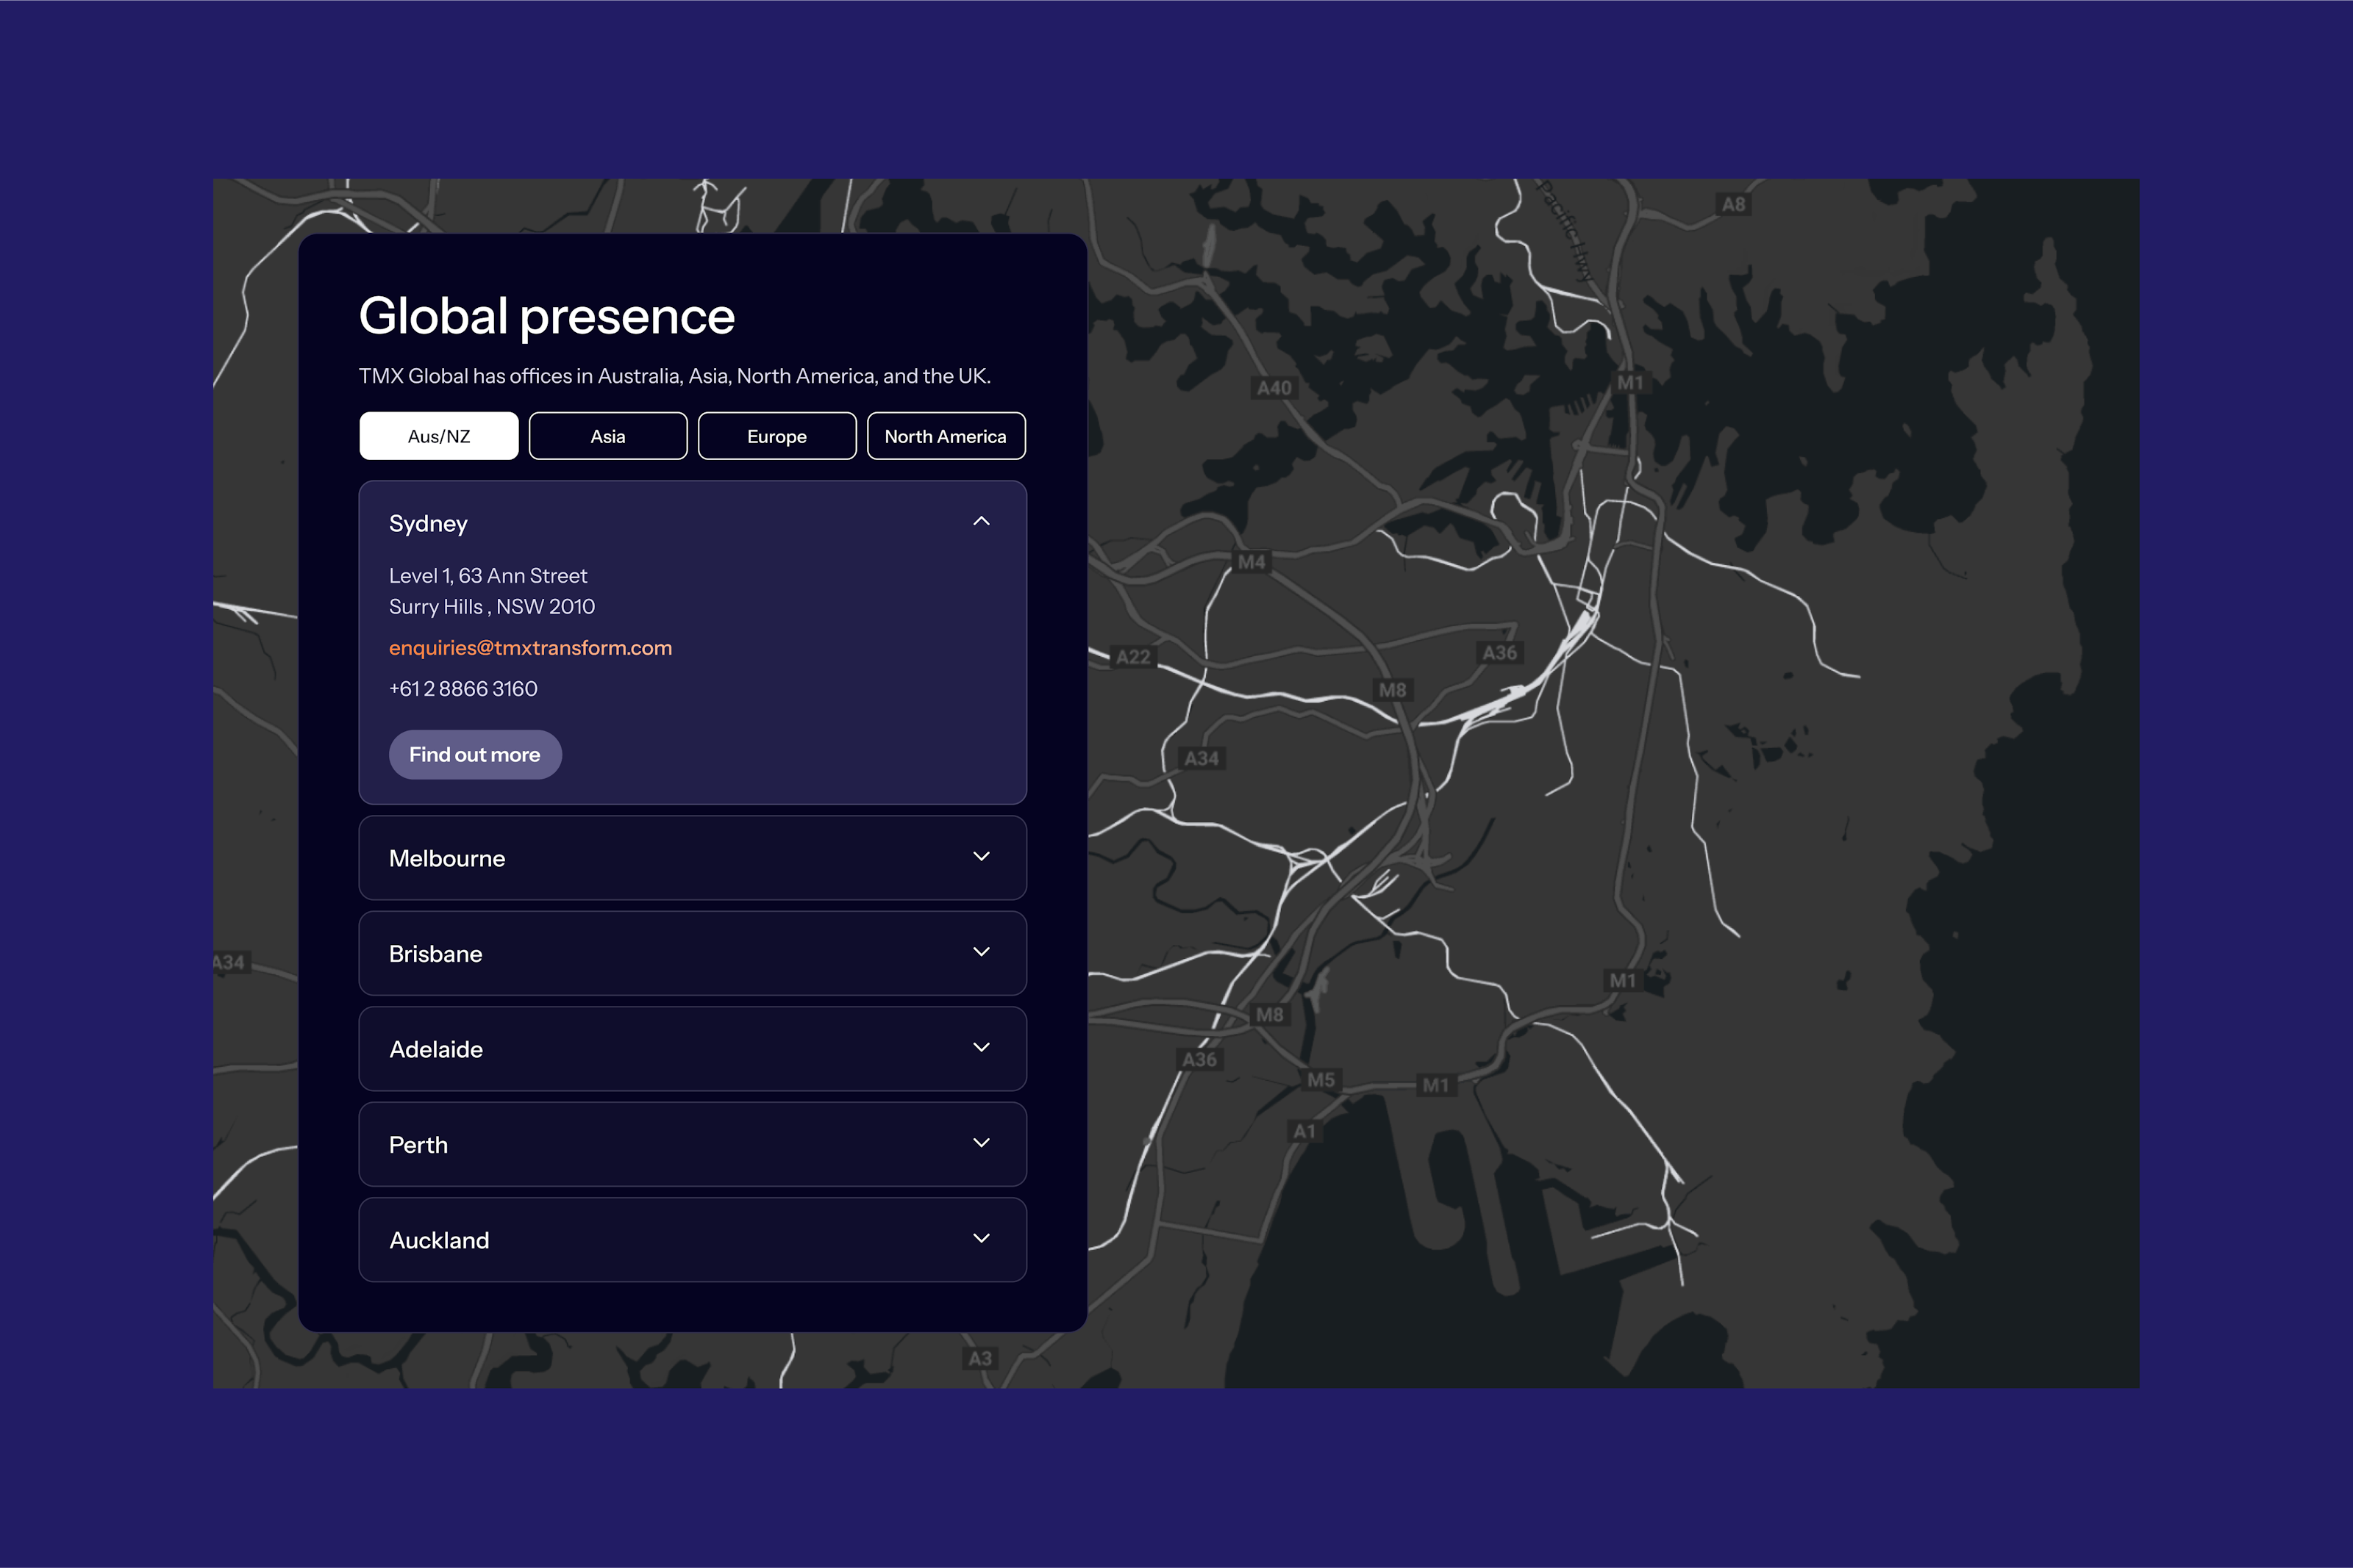2353x1568 pixels.
Task: Click the M4 road label on map
Action: point(1252,562)
